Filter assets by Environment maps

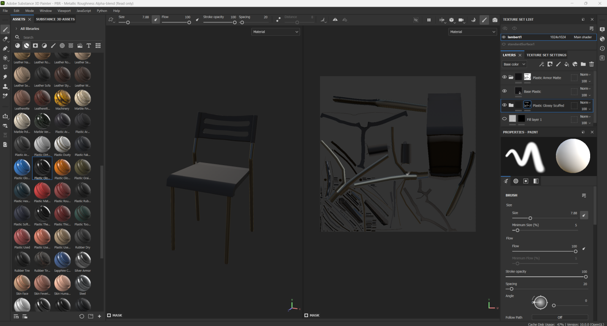point(80,45)
